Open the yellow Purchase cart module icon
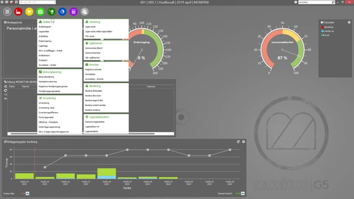The width and height of the screenshot is (354, 199). click(29, 12)
